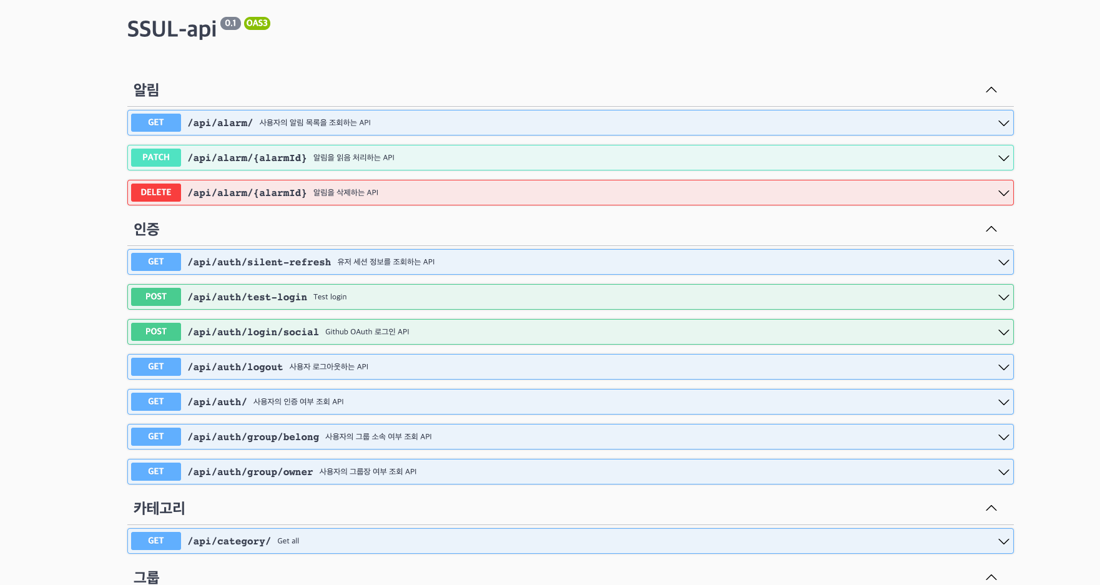Click the DELETE method badge
This screenshot has width=1100, height=585.
pos(156,192)
